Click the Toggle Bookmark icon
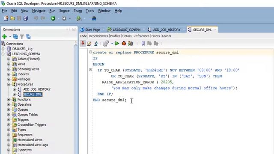This screenshot has width=274, height=154. pyautogui.click(x=143, y=43)
